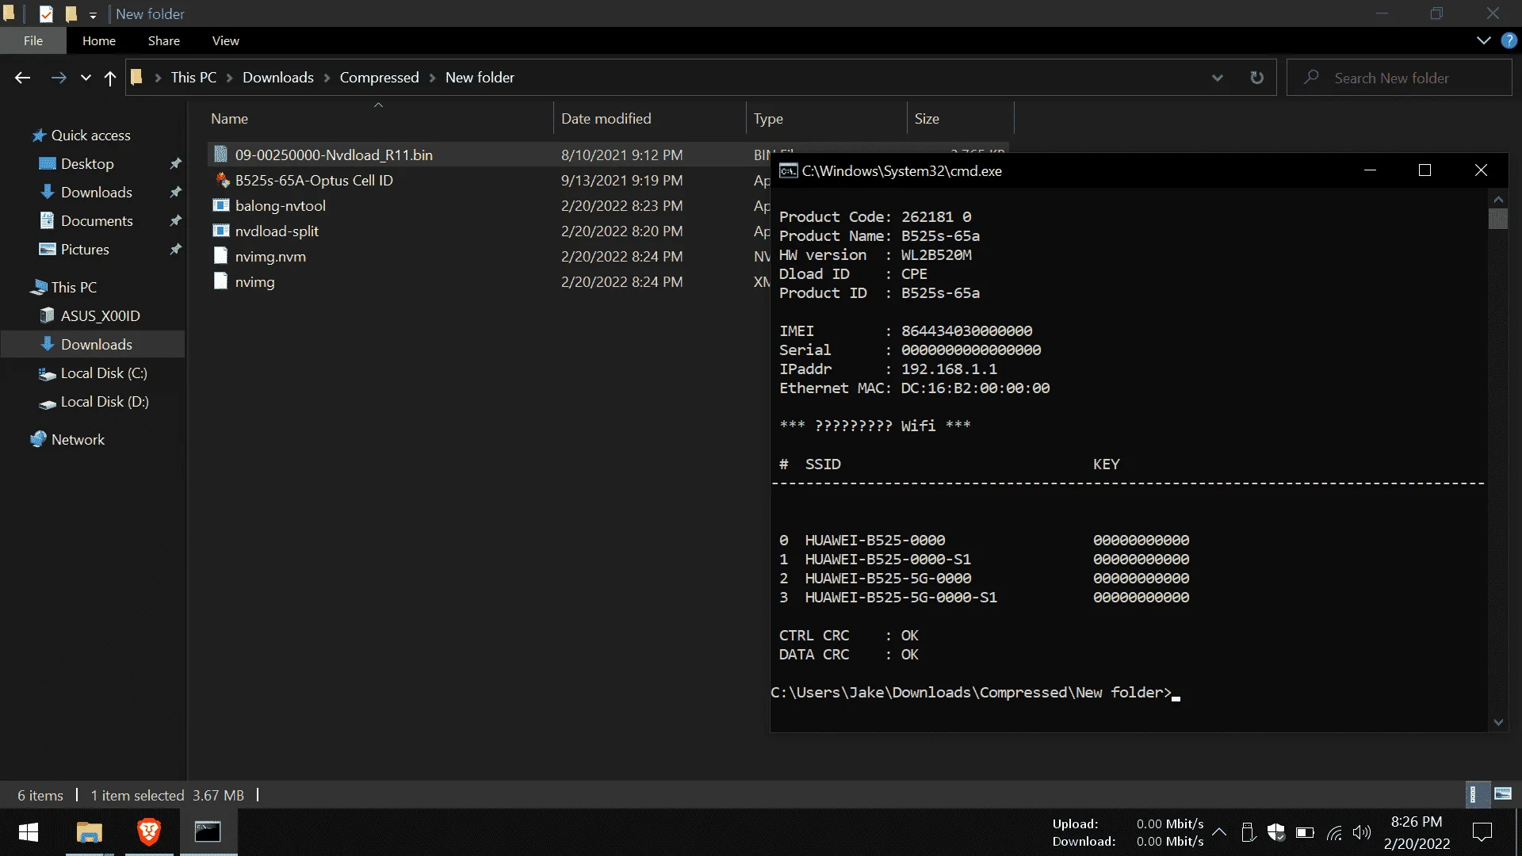Click the New folder quick access icon
Image resolution: width=1522 pixels, height=856 pixels.
[71, 13]
